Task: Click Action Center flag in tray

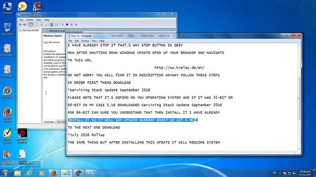Action: [x=284, y=173]
